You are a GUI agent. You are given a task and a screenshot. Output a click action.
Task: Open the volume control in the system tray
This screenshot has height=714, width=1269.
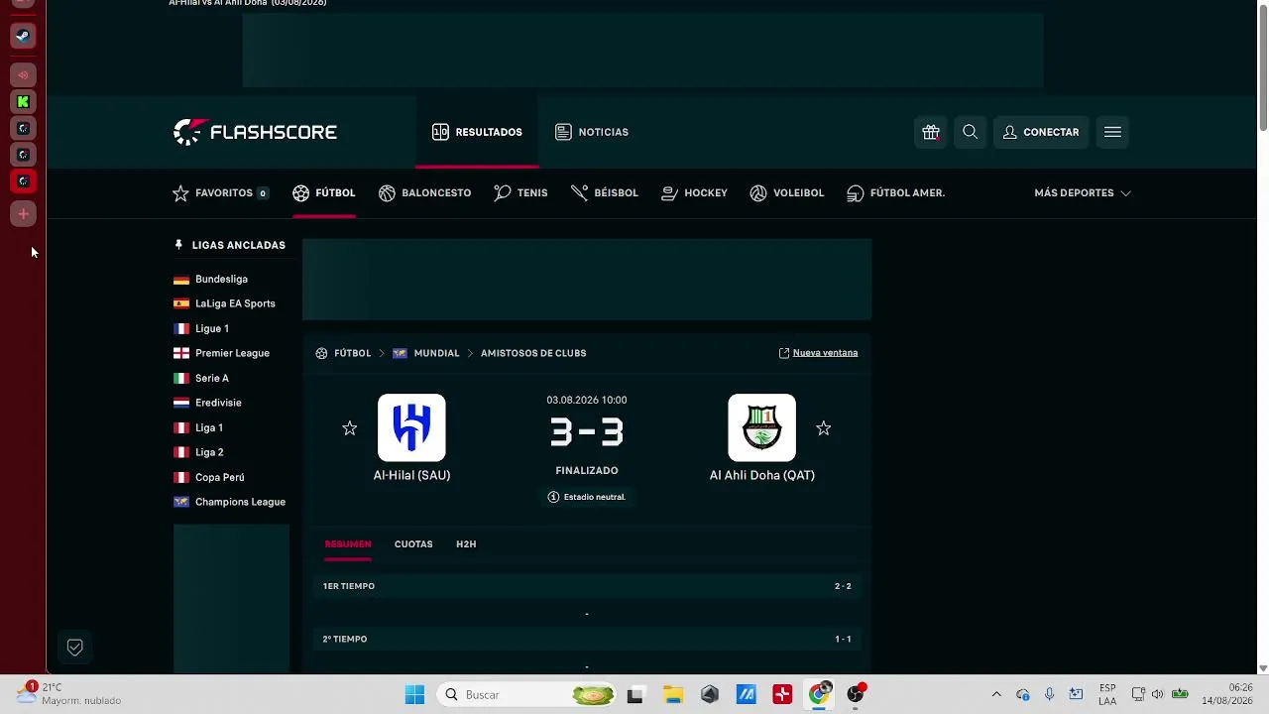click(x=1157, y=694)
